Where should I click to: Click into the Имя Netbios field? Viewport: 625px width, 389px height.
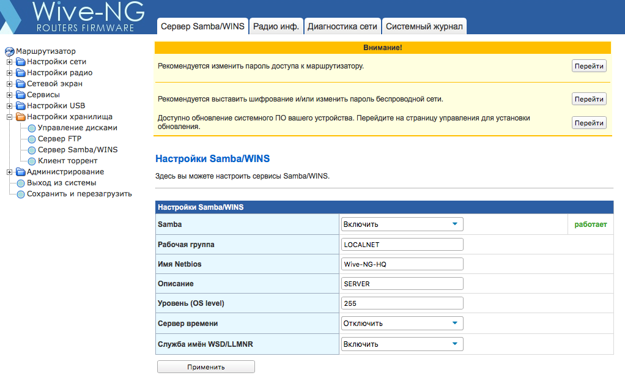pos(402,264)
